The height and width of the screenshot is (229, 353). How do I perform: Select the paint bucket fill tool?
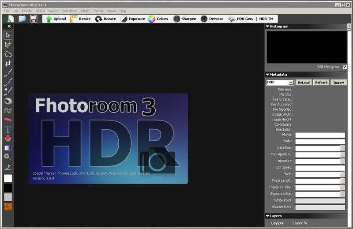point(8,139)
